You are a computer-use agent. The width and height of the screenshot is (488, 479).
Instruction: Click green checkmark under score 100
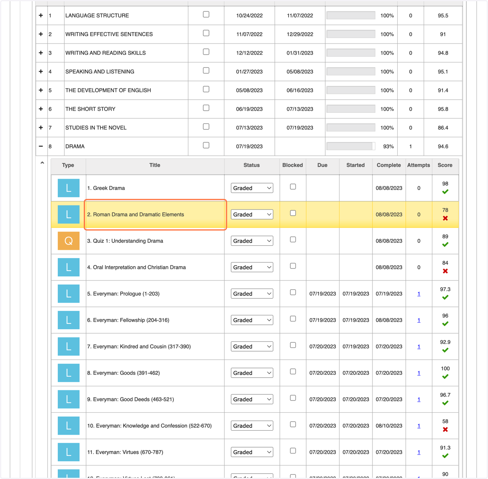[x=445, y=376]
